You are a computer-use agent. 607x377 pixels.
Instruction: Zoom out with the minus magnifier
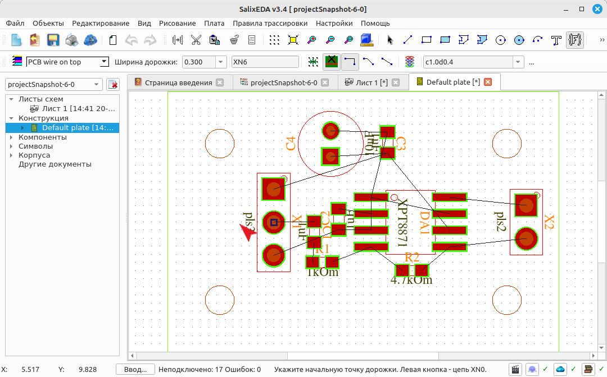330,40
